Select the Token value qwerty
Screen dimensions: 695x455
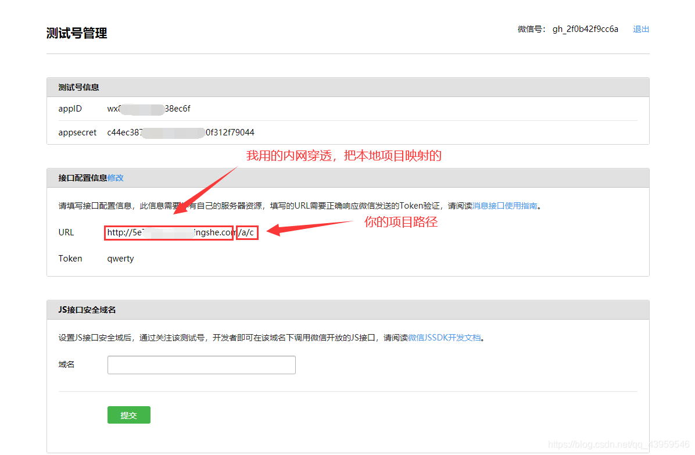(120, 259)
